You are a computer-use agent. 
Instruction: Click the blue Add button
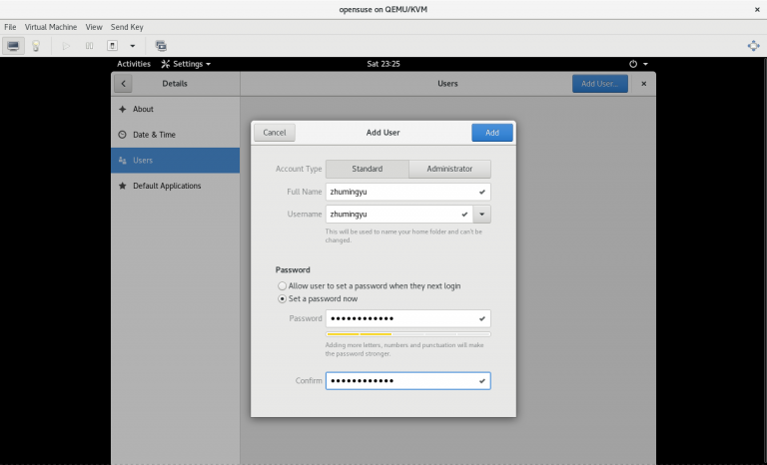pyautogui.click(x=491, y=133)
